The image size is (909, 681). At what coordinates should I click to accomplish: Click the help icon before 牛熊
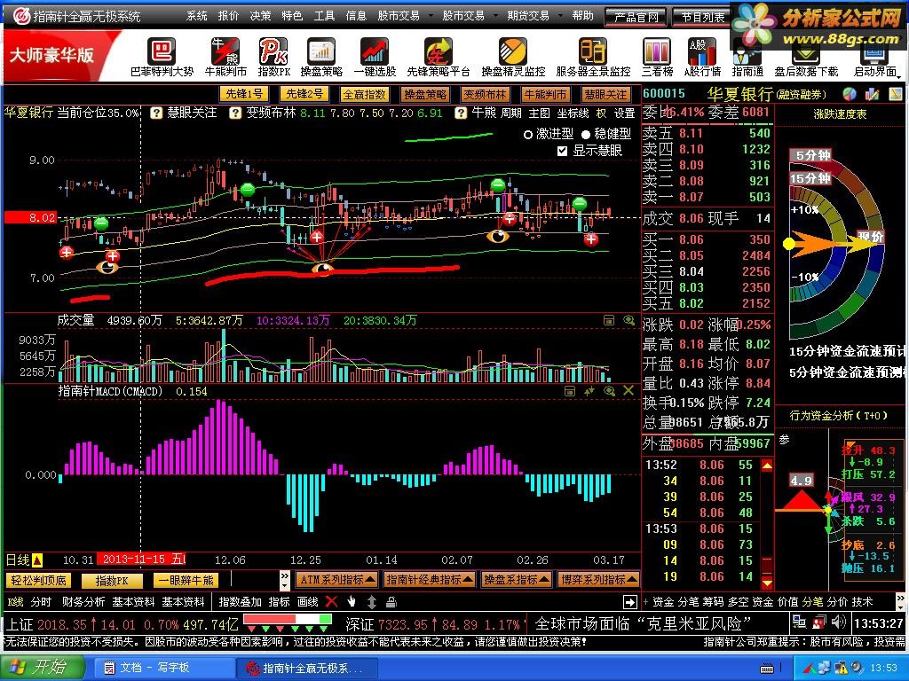(x=461, y=113)
